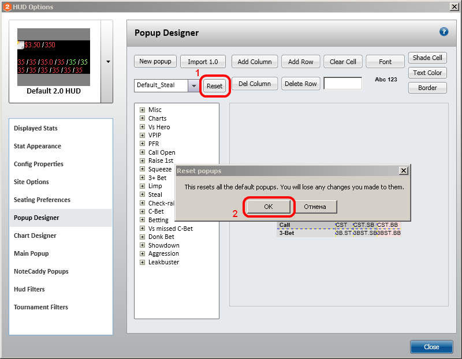The image size is (462, 359).
Task: Click Delete Row button
Action: click(300, 84)
